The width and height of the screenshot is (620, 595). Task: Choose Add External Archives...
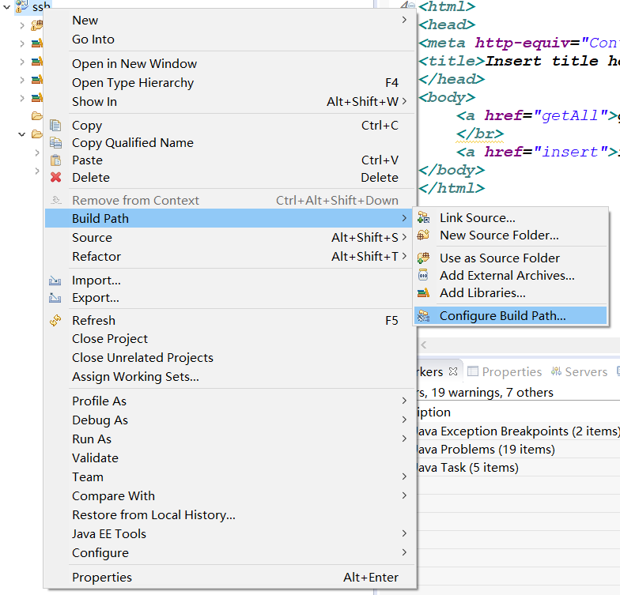511,275
